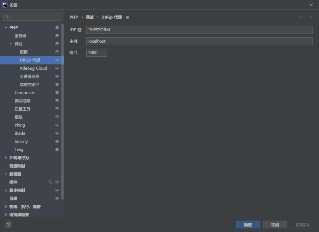Image resolution: width=319 pixels, height=232 pixels.
Task: Open Smarty settings page
Action: [21, 142]
